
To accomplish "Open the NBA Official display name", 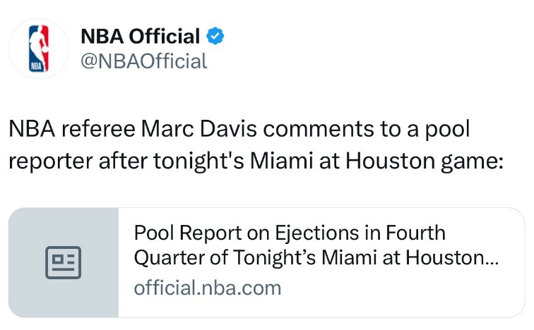I will (x=141, y=36).
